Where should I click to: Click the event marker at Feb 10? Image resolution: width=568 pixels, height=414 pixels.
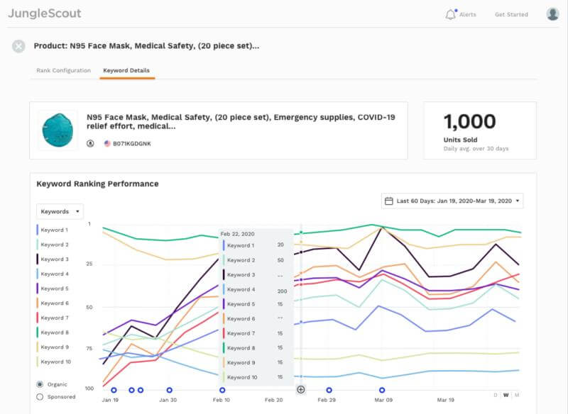click(222, 390)
